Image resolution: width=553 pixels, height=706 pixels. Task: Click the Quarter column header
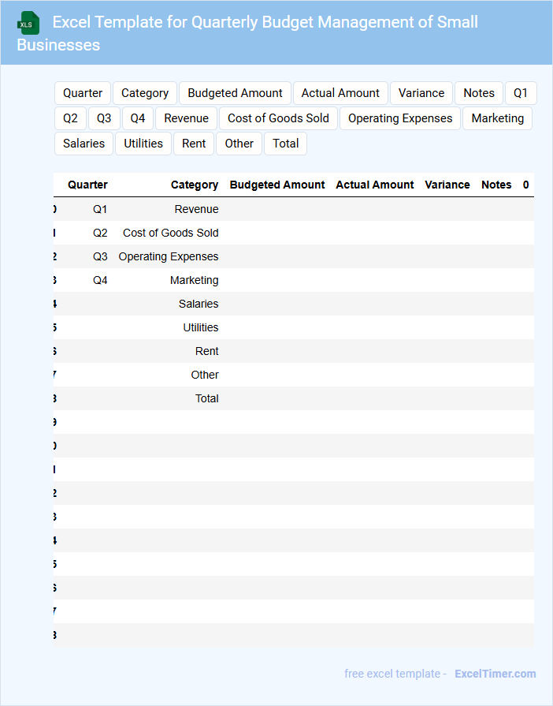(x=87, y=185)
